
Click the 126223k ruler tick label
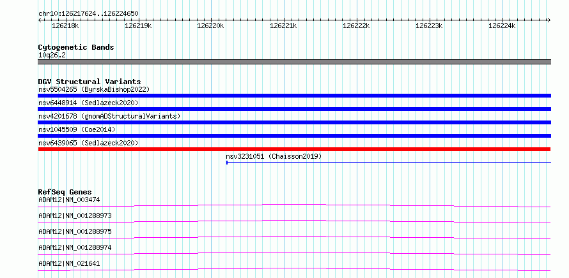tap(429, 26)
